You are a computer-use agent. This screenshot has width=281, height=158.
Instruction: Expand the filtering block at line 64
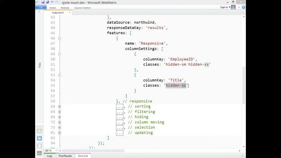point(60,112)
